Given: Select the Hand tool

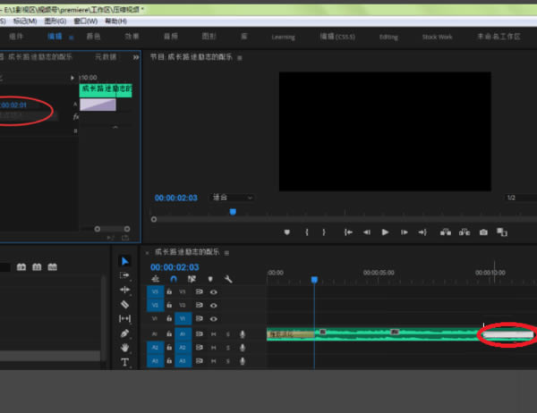Looking at the screenshot, I should click(125, 348).
